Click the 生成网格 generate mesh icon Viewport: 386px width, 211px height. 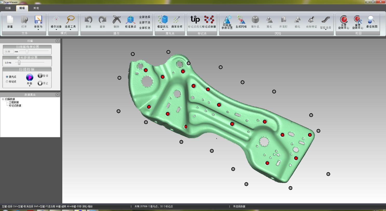[241, 20]
